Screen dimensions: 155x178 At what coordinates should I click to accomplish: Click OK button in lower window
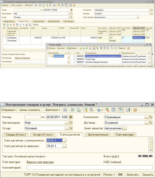120,175
